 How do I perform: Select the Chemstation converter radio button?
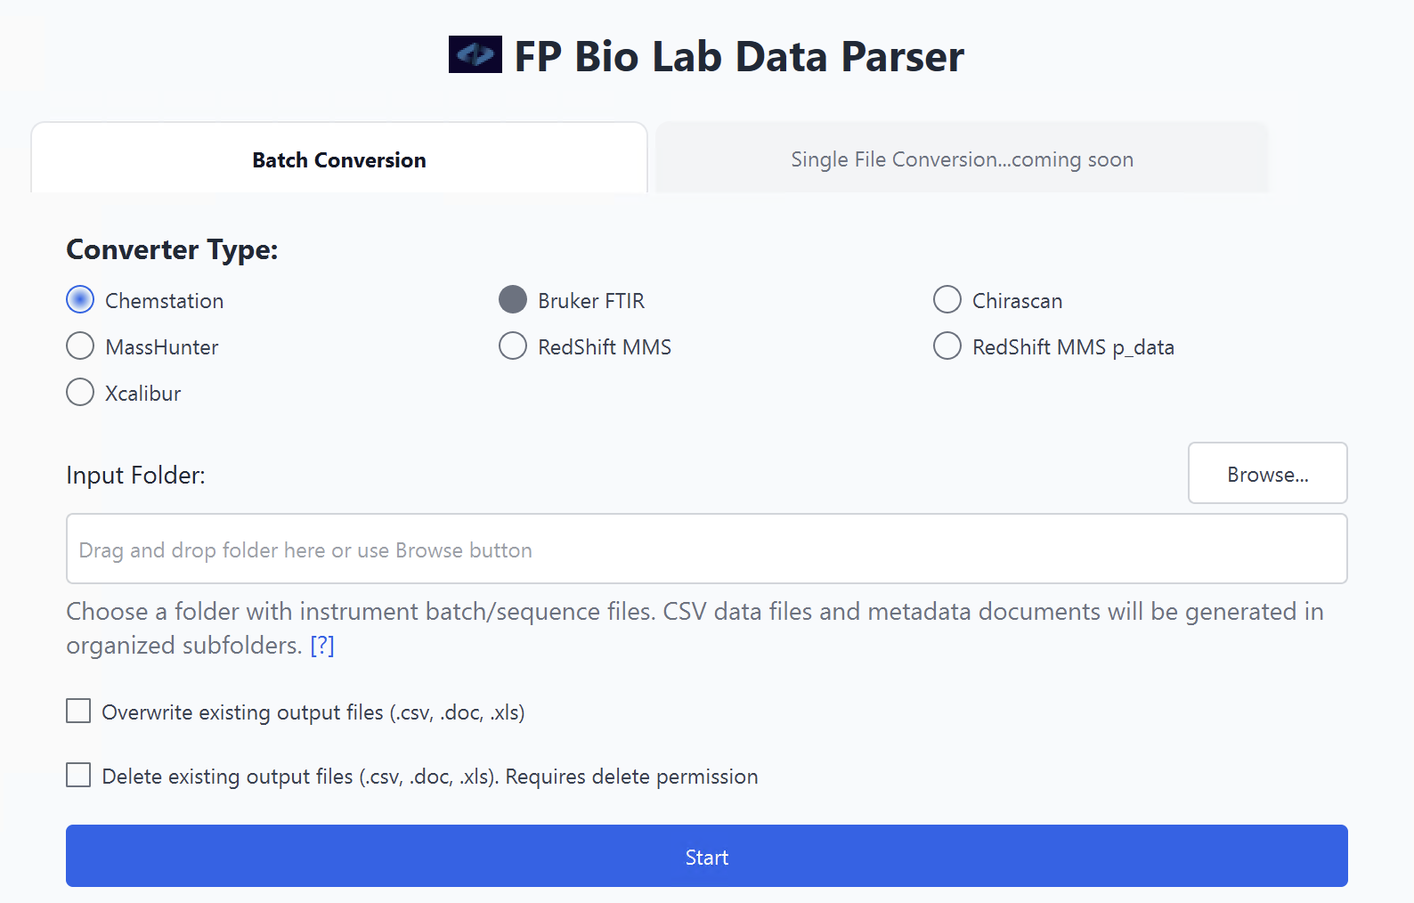pos(80,300)
